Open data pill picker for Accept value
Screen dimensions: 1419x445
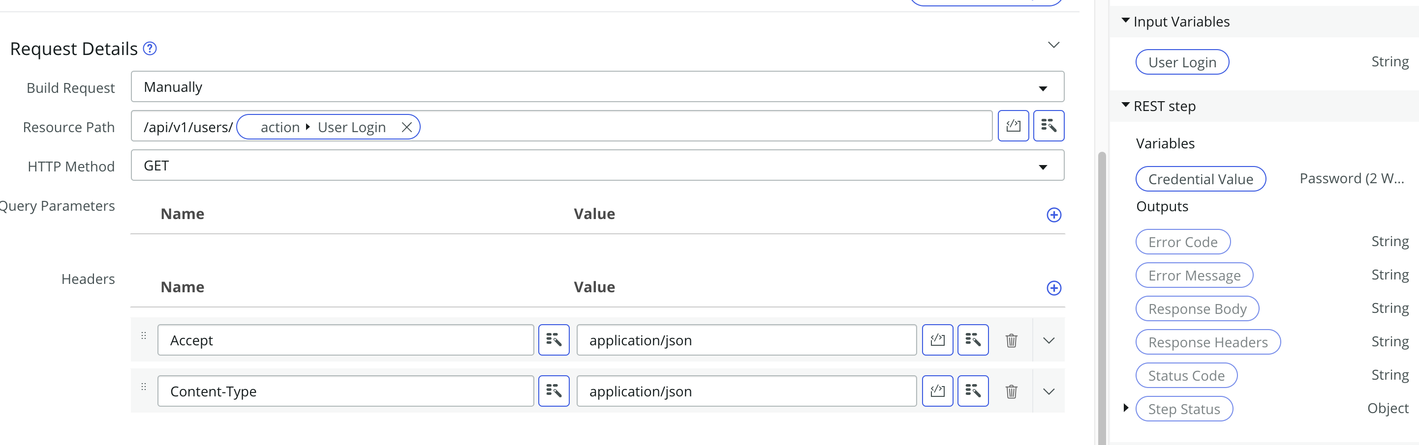tap(973, 340)
